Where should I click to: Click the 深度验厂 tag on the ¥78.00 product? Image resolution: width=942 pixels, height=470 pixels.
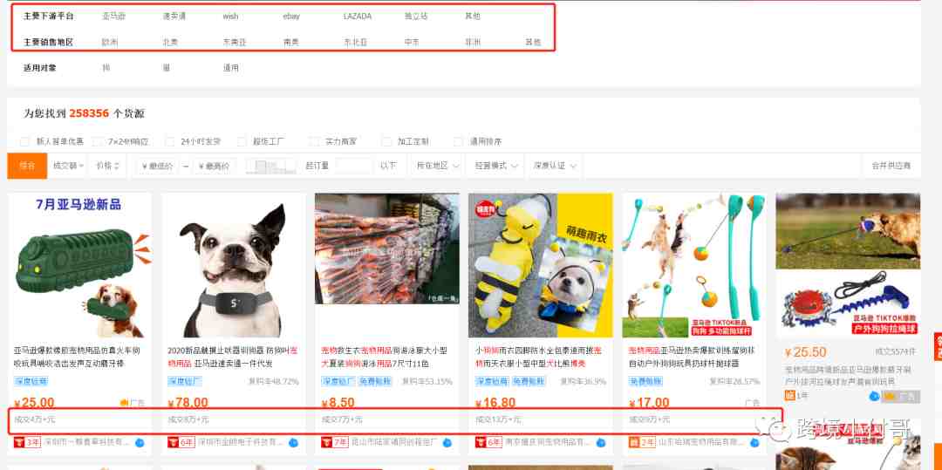[x=184, y=381]
